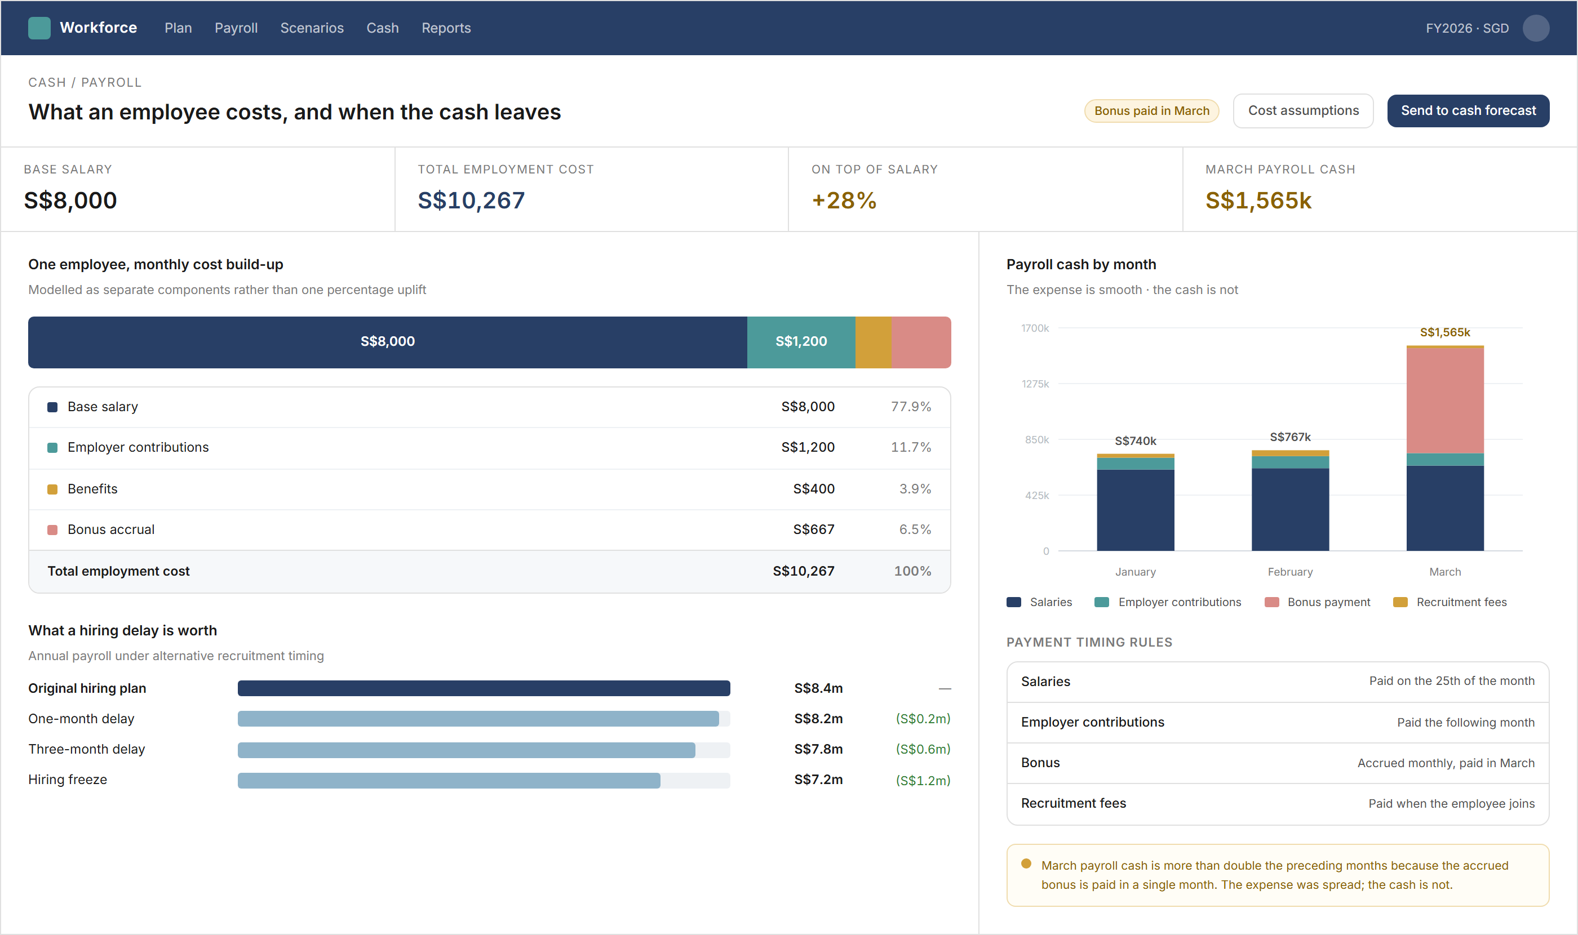Click the (S$0.2m) one-month delay saving
The width and height of the screenshot is (1578, 935).
[923, 719]
